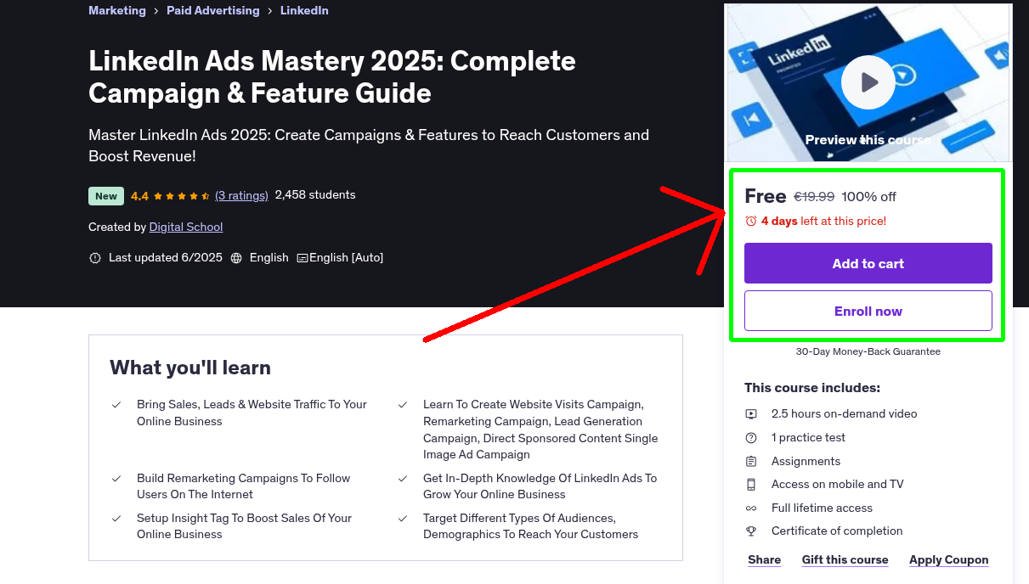Click the Access on mobile and TV text
Image resolution: width=1029 pixels, height=584 pixels.
(x=838, y=485)
